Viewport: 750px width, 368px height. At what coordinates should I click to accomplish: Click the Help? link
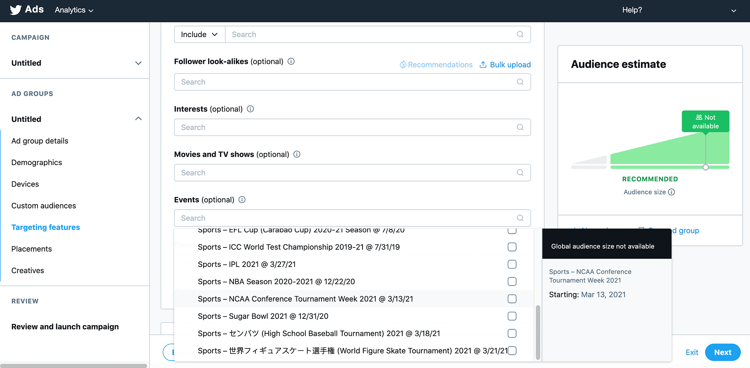coord(632,10)
